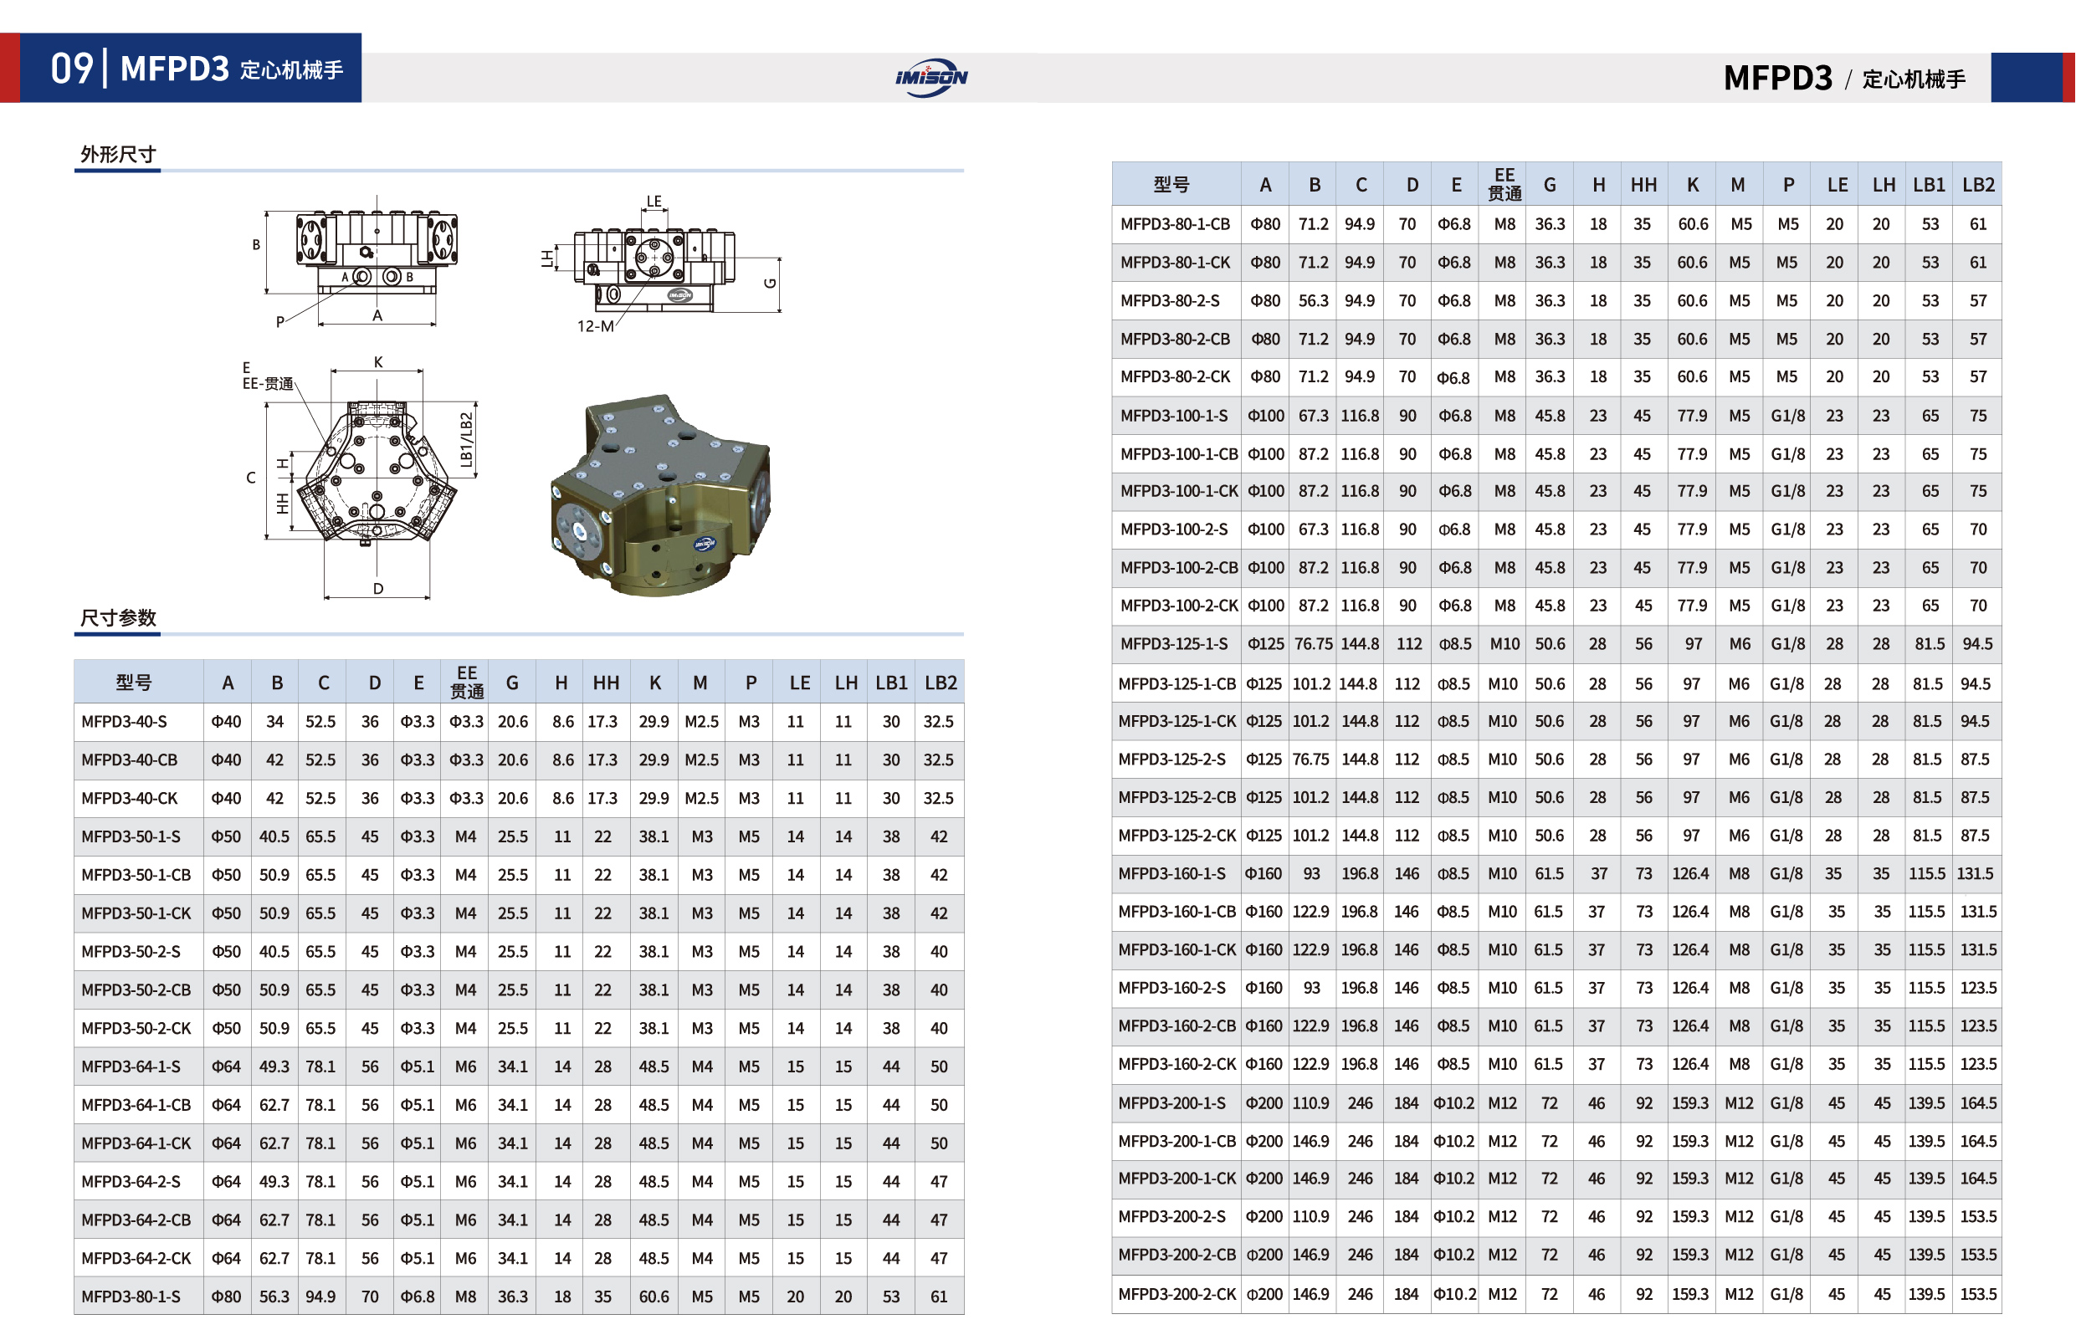Select model cell MFPD3-100-1-CK
This screenshot has height=1340, width=2076.
(x=1176, y=491)
